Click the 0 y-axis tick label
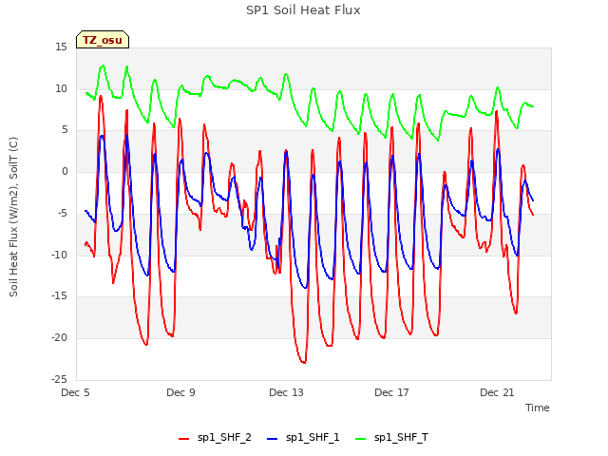Image resolution: width=608 pixels, height=456 pixels. point(65,172)
